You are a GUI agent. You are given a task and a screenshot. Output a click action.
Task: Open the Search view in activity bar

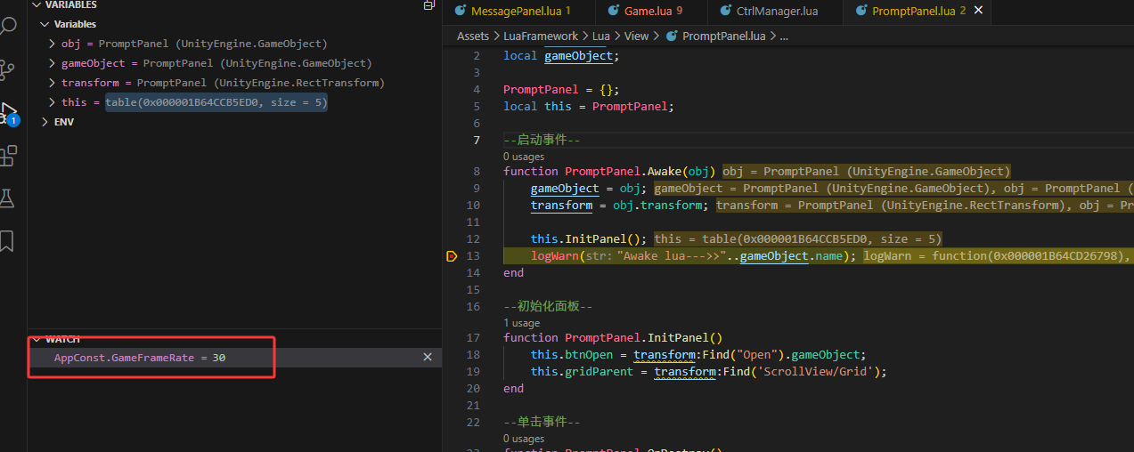(7, 24)
